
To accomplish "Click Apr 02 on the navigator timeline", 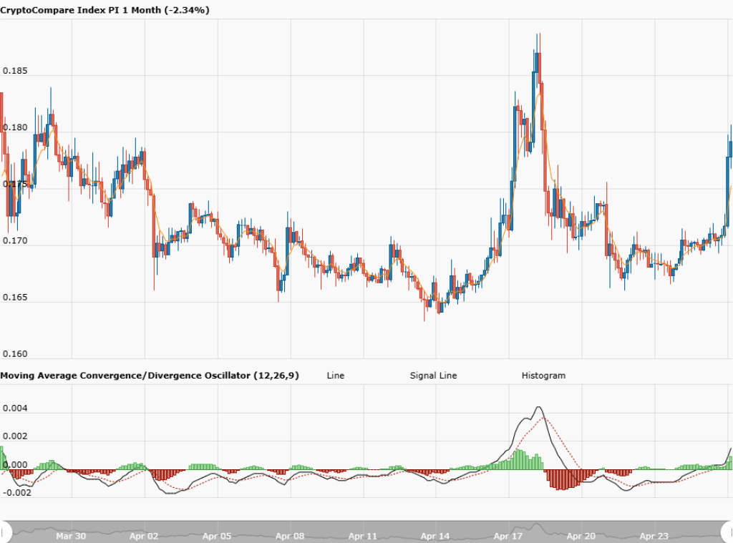I will [144, 536].
